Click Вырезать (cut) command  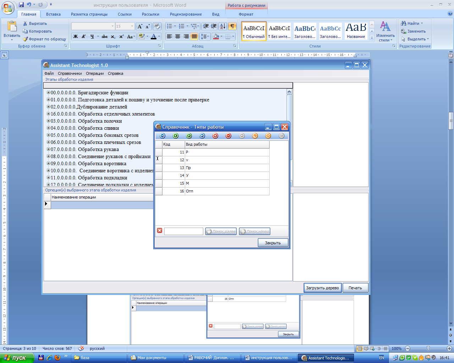35,23
